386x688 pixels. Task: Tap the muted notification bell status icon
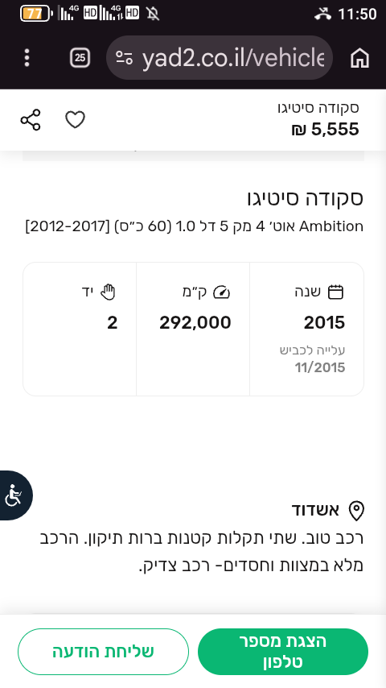(153, 14)
